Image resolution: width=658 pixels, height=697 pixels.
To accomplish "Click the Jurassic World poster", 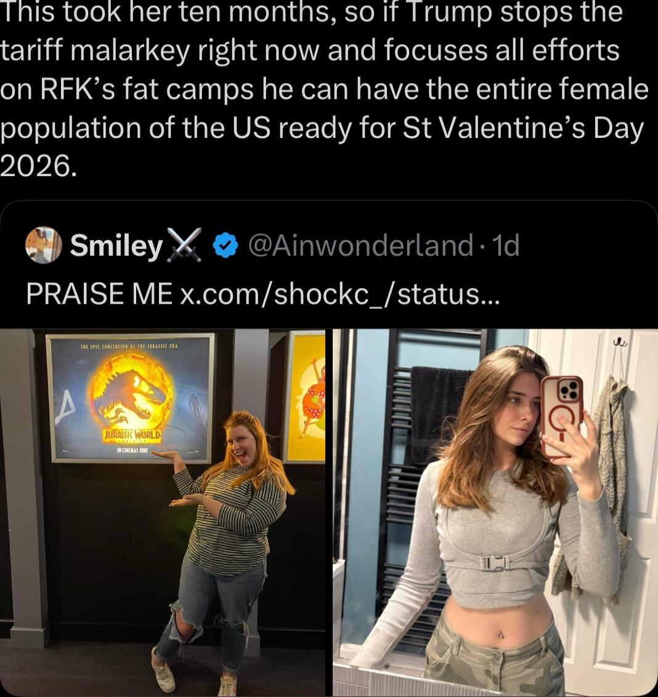I will pyautogui.click(x=130, y=398).
